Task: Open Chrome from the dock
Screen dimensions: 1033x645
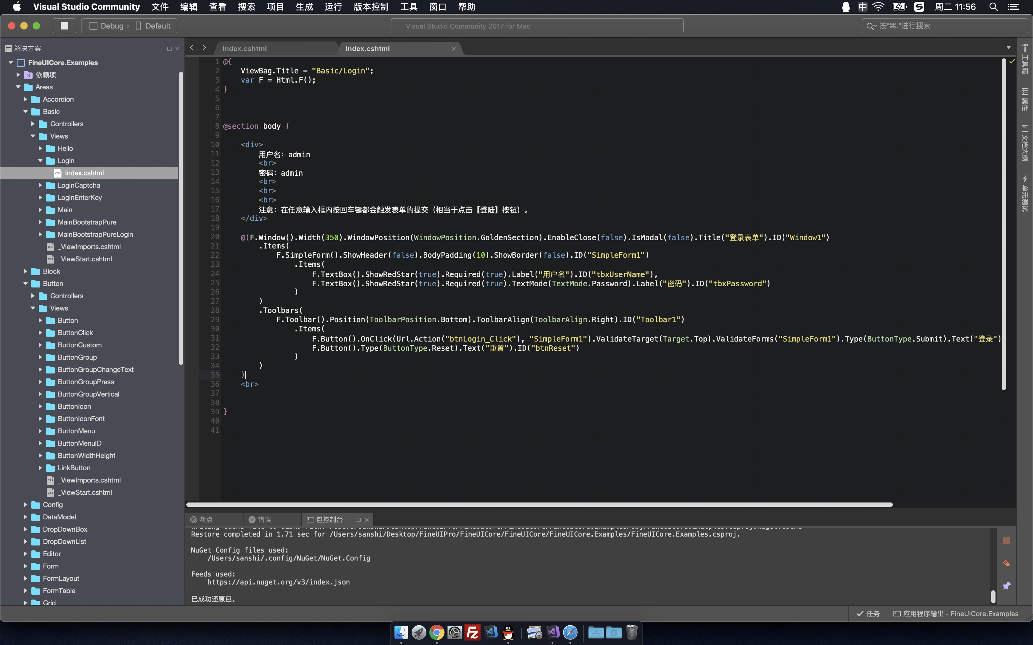Action: tap(436, 632)
